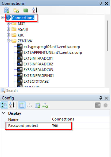
Task: Click the Search input field
Action: click(x=58, y=91)
